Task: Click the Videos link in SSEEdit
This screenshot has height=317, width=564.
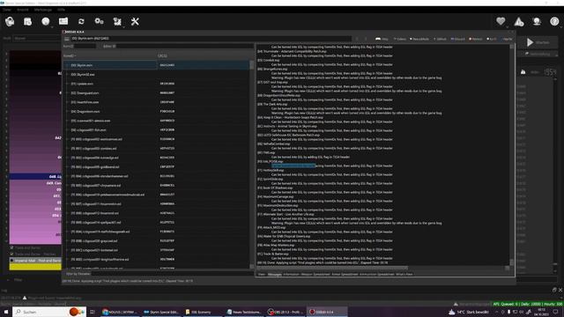Action: coord(399,39)
